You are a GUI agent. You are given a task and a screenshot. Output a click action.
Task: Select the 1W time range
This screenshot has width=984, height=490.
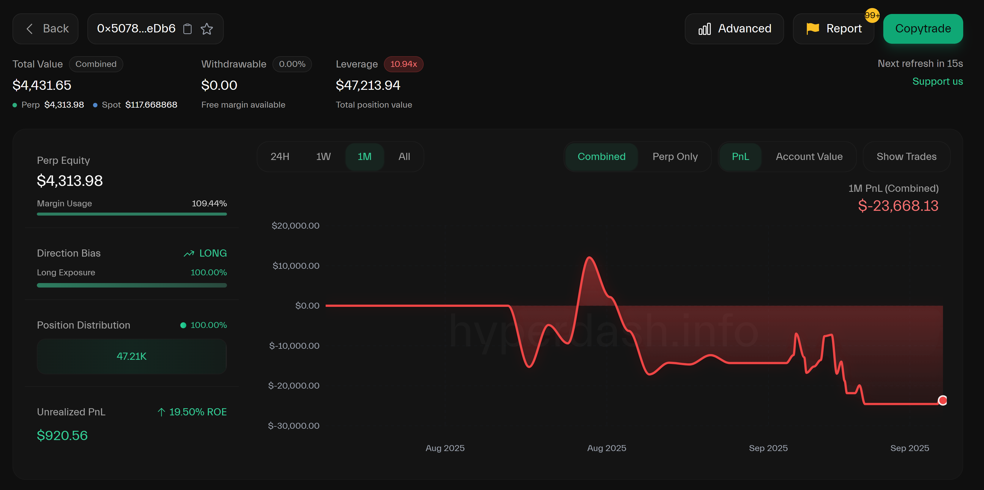point(323,157)
